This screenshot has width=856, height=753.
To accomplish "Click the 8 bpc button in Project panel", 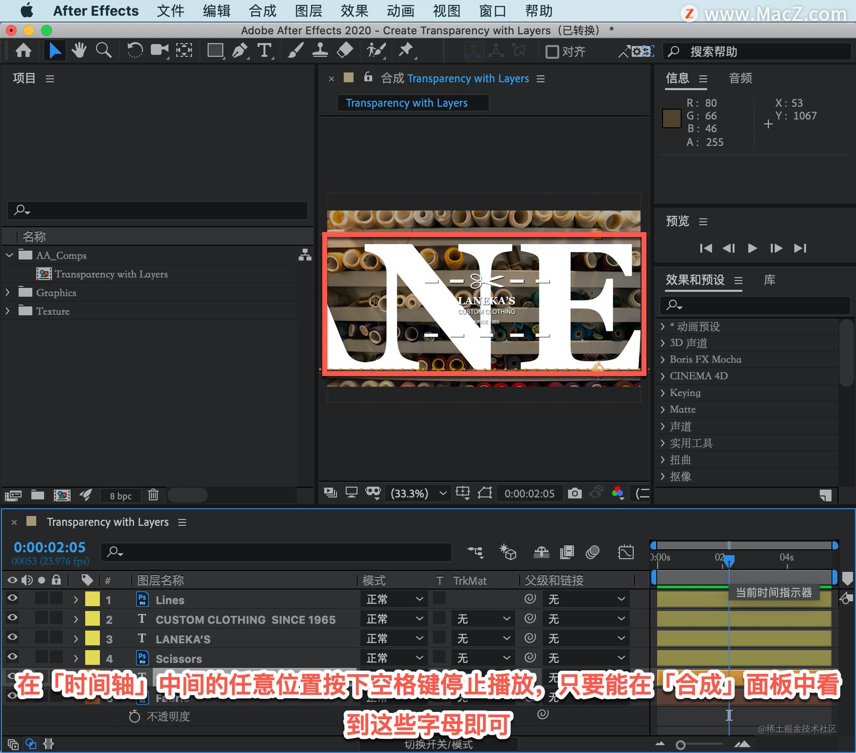I will [x=120, y=495].
